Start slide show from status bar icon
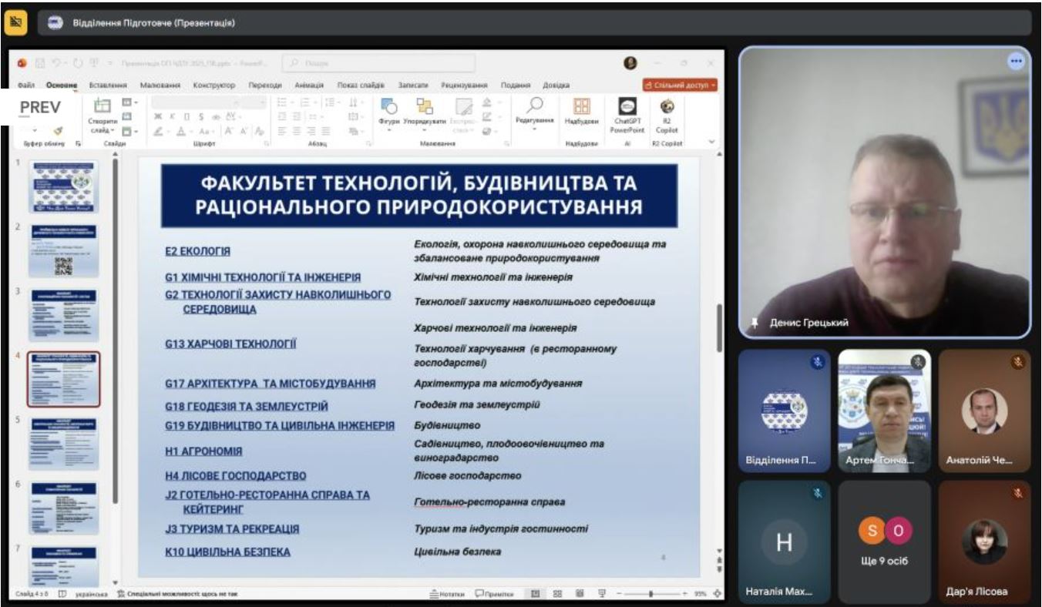This screenshot has height=607, width=1042. 602,594
